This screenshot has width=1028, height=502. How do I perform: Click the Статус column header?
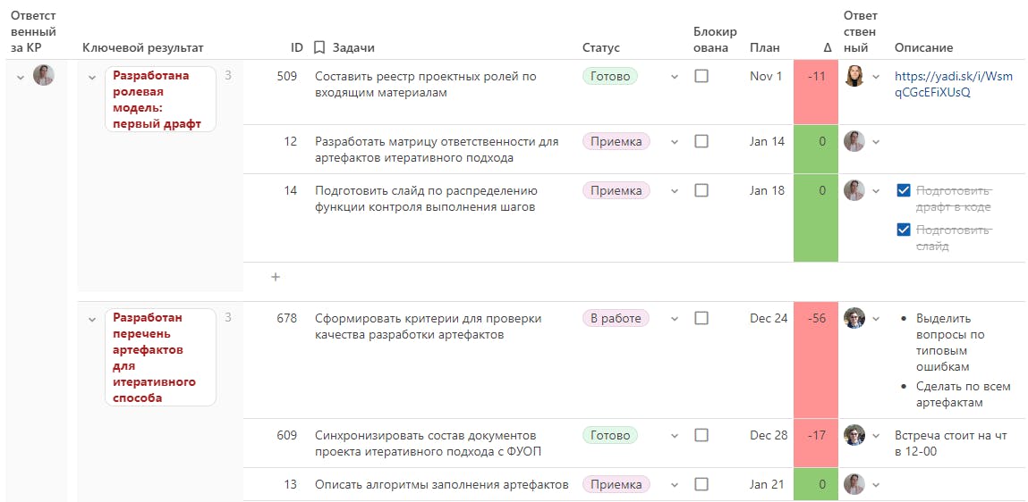(x=601, y=47)
